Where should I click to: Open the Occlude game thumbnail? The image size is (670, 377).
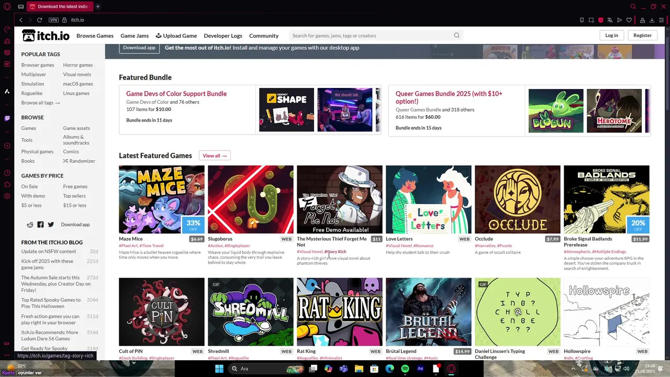click(x=518, y=199)
